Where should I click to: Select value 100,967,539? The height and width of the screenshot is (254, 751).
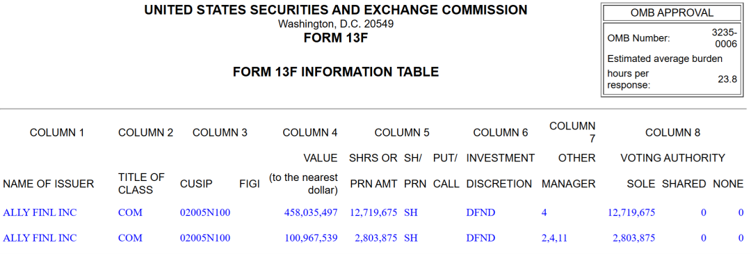[x=311, y=238]
